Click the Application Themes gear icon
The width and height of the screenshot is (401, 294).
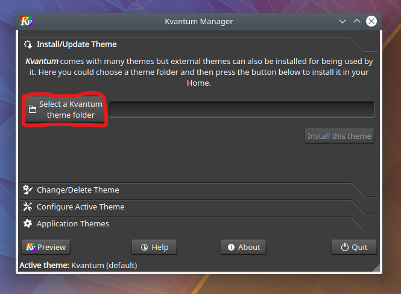point(28,223)
